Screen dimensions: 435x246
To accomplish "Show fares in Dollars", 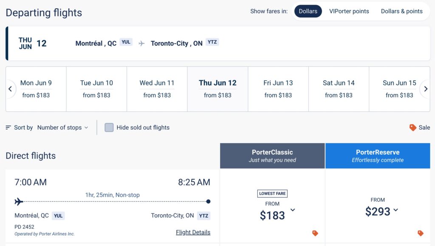I will [x=308, y=11].
